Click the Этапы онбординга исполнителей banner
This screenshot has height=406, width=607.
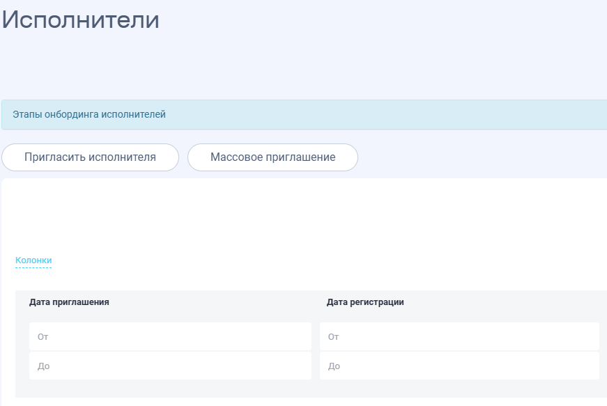[x=89, y=114]
